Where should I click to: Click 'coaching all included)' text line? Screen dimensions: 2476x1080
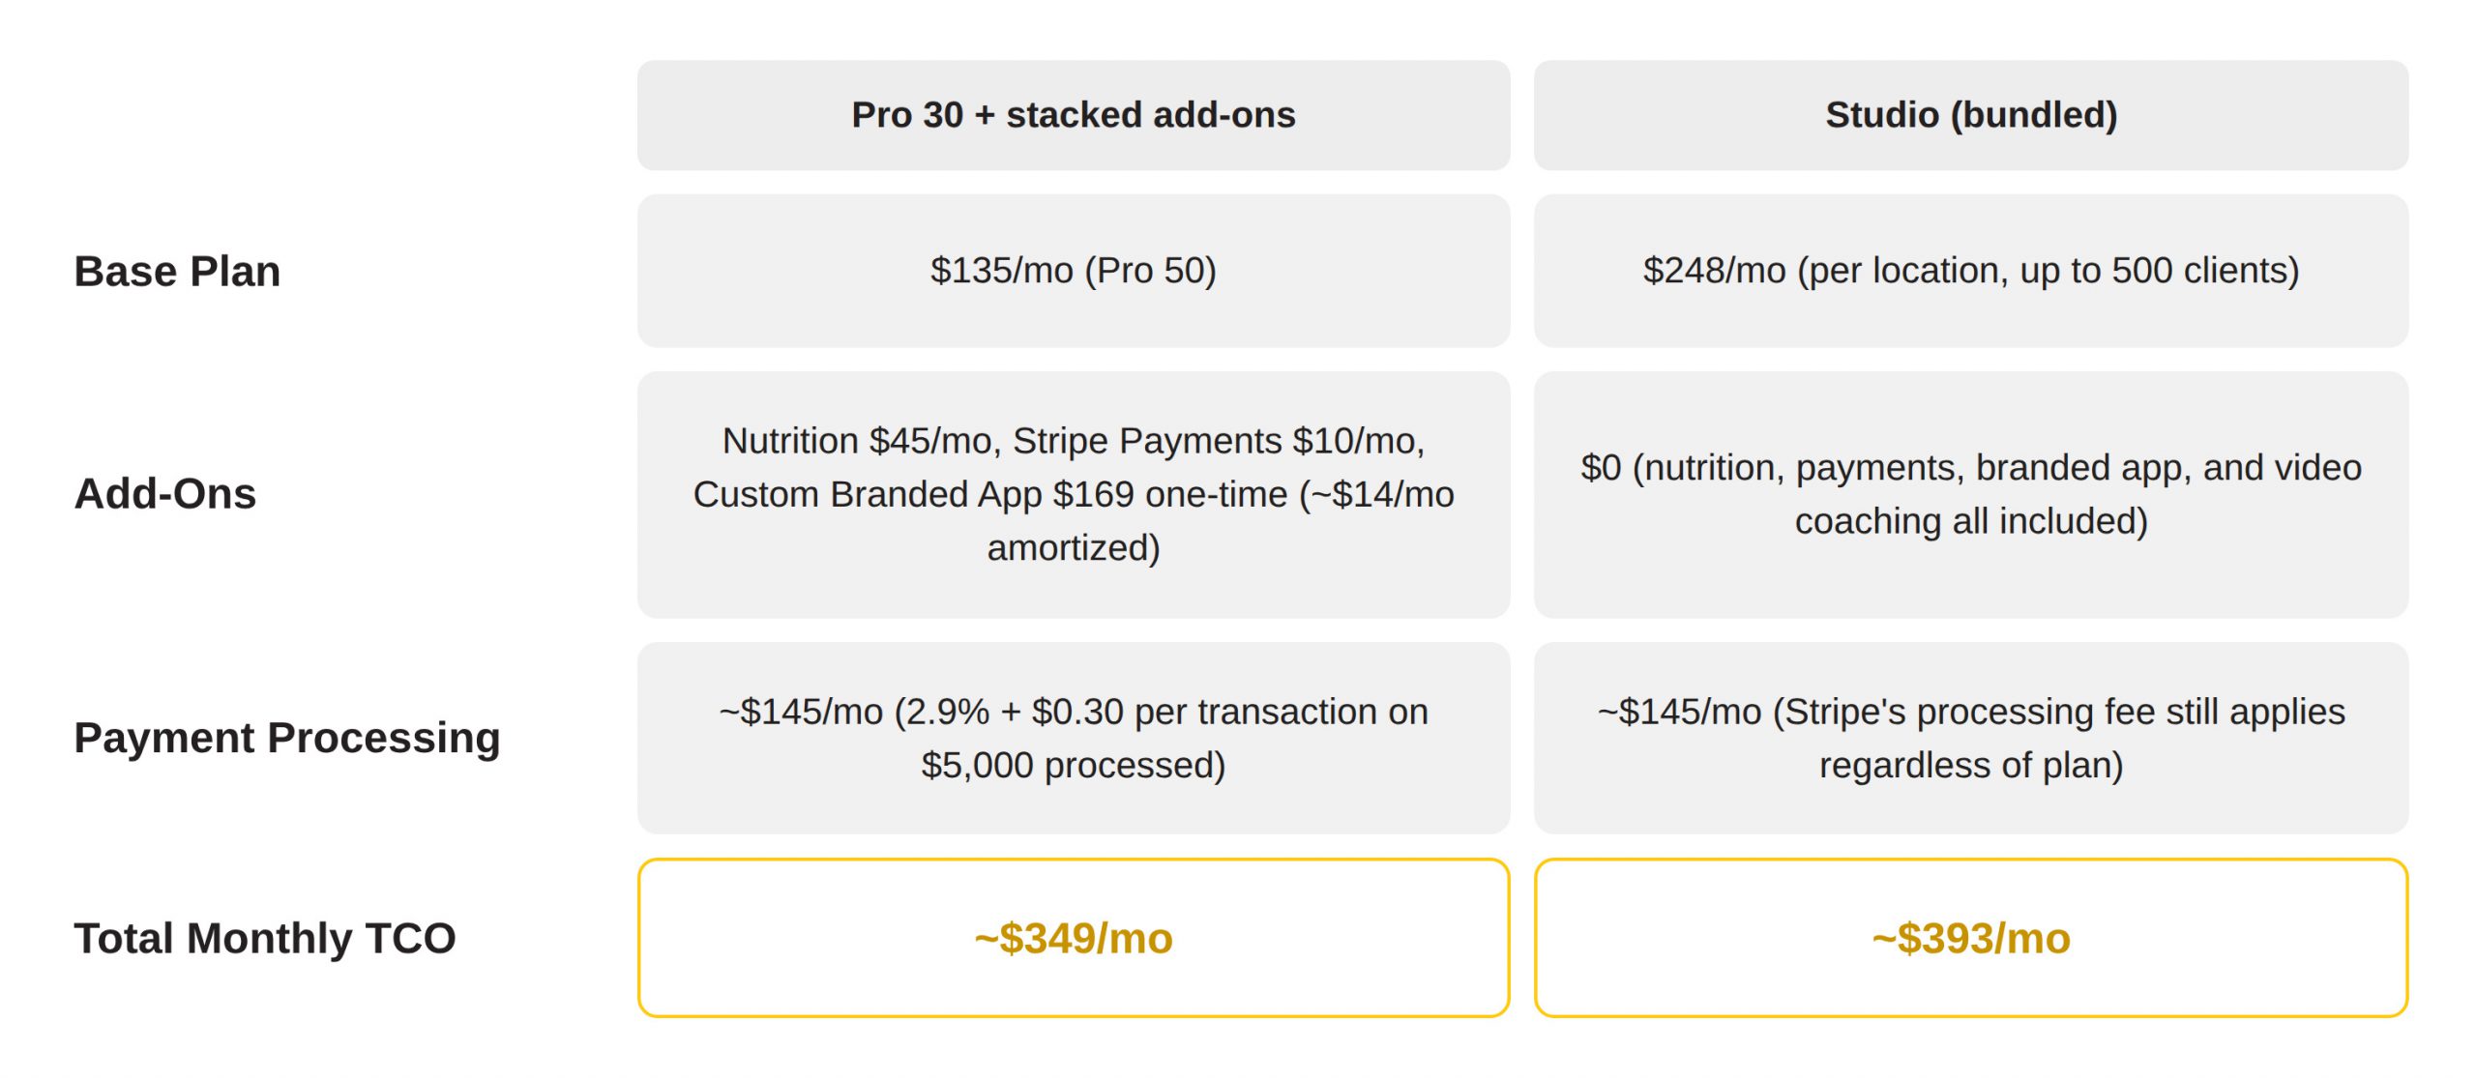click(1970, 521)
